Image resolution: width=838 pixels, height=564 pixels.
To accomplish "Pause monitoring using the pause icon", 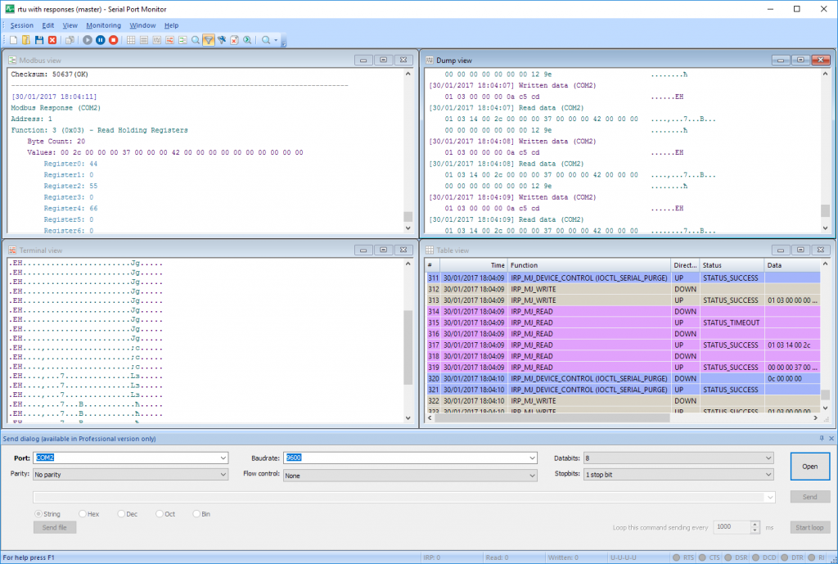I will point(100,39).
